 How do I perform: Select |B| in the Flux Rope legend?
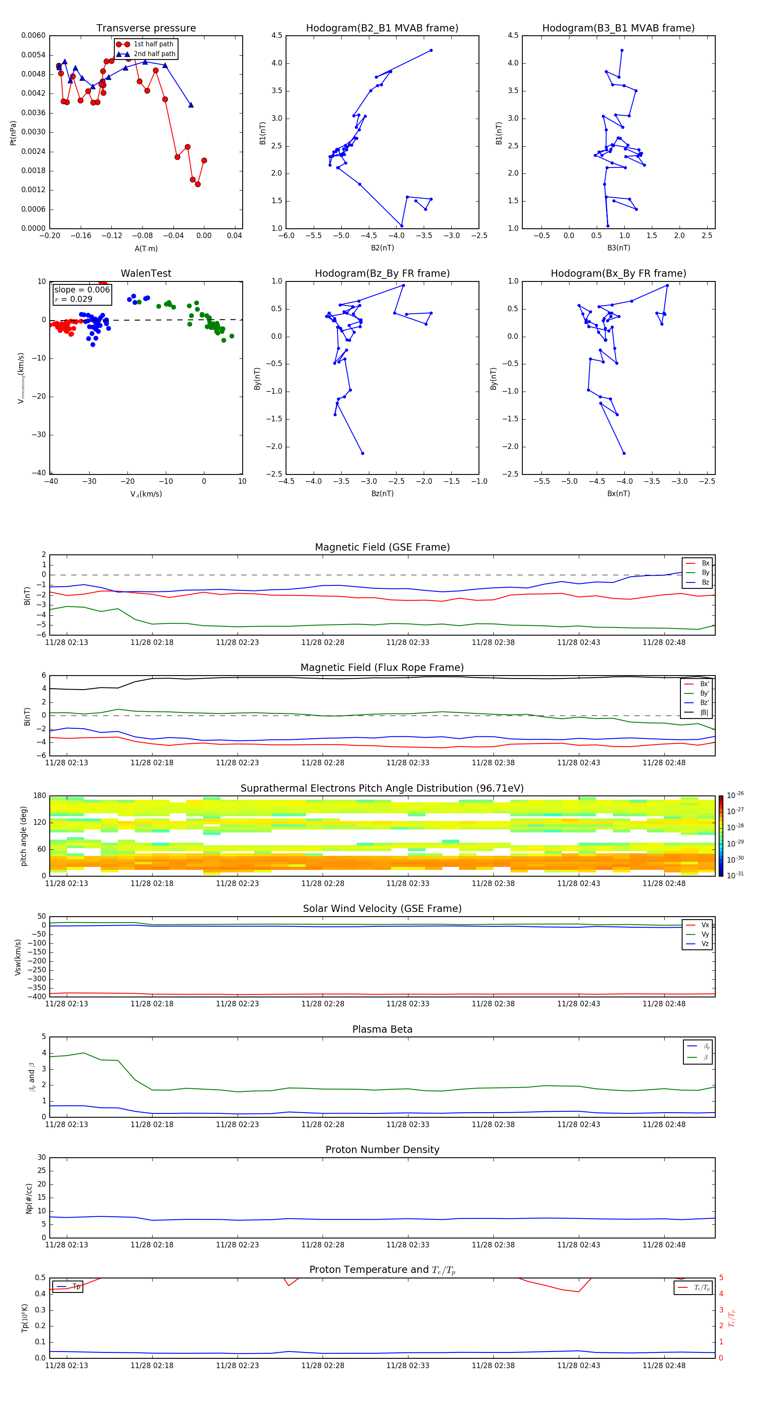(697, 713)
